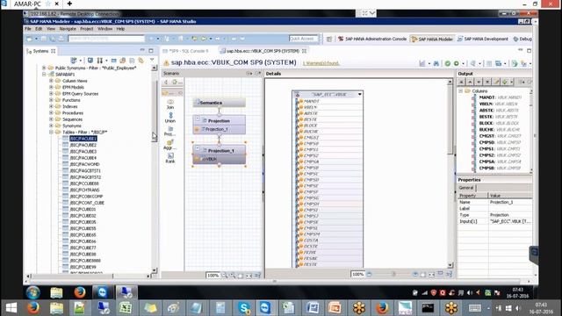Viewport: 562px width, 316px height.
Task: Open SAP HANA Administration Console perspective
Action: 372,39
